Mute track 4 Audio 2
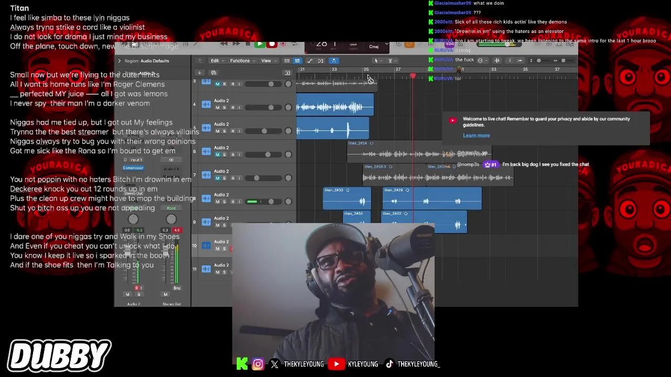671x377 pixels. [x=218, y=107]
